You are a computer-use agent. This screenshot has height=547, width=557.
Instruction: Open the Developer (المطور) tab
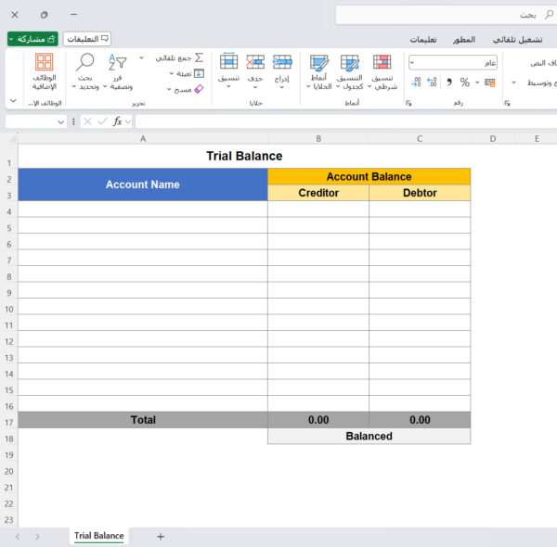coord(464,40)
